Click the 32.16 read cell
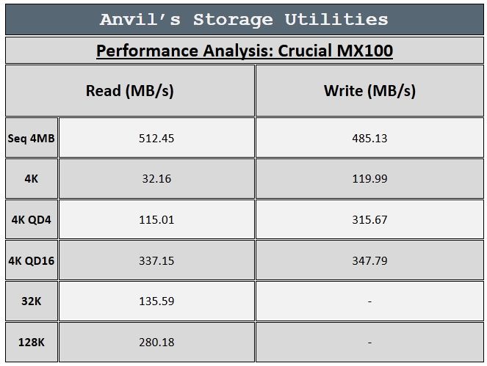The height and width of the screenshot is (366, 487). click(156, 179)
